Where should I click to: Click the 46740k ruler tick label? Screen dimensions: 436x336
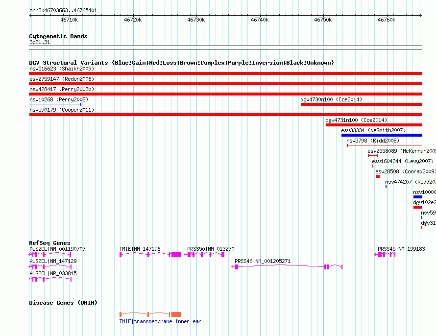click(260, 20)
